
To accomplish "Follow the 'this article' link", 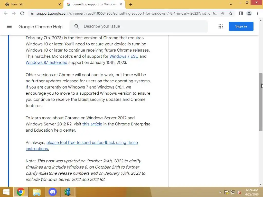I will 92,124.
